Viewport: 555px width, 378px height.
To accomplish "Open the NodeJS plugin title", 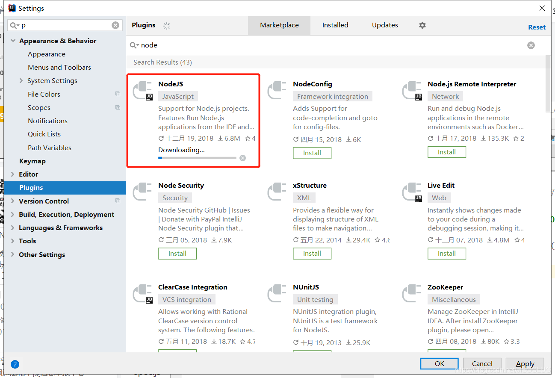I will [x=171, y=84].
